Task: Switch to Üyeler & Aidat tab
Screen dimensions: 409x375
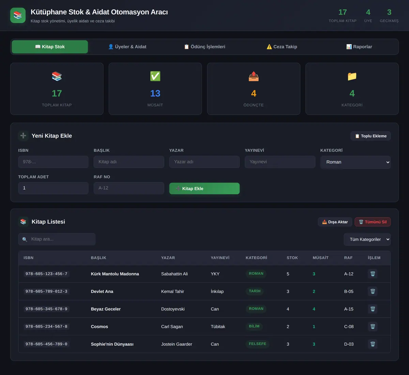Action: click(x=127, y=47)
